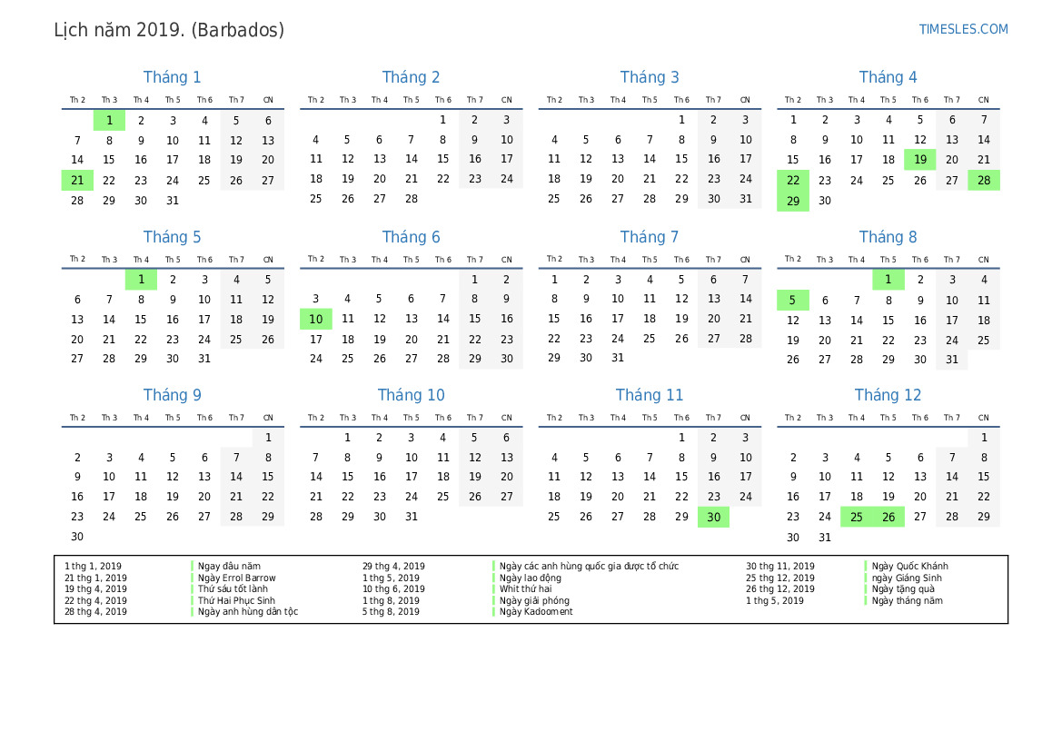Click 'Whit thứ hai' legend entry
The width and height of the screenshot is (1062, 751).
pyautogui.click(x=526, y=589)
